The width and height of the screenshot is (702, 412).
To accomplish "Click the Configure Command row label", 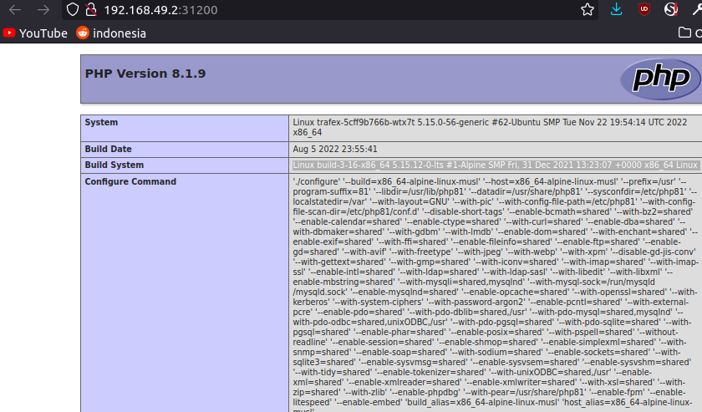I will [x=130, y=181].
